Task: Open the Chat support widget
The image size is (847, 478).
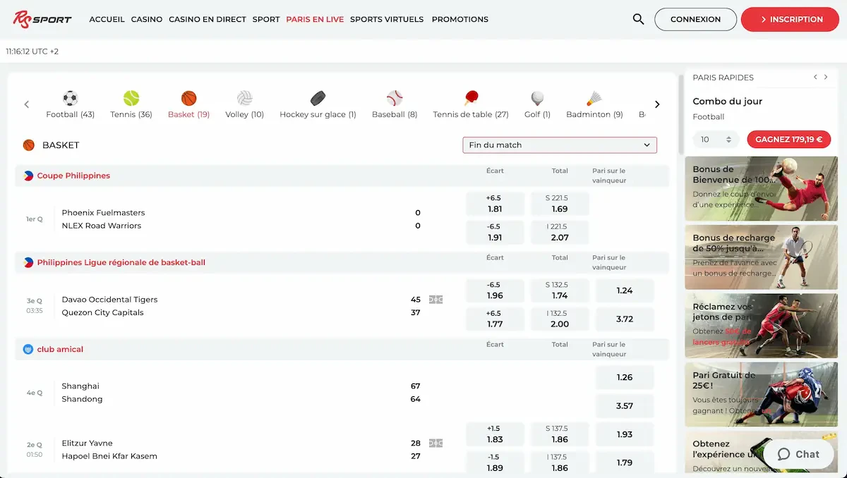Action: pos(798,454)
